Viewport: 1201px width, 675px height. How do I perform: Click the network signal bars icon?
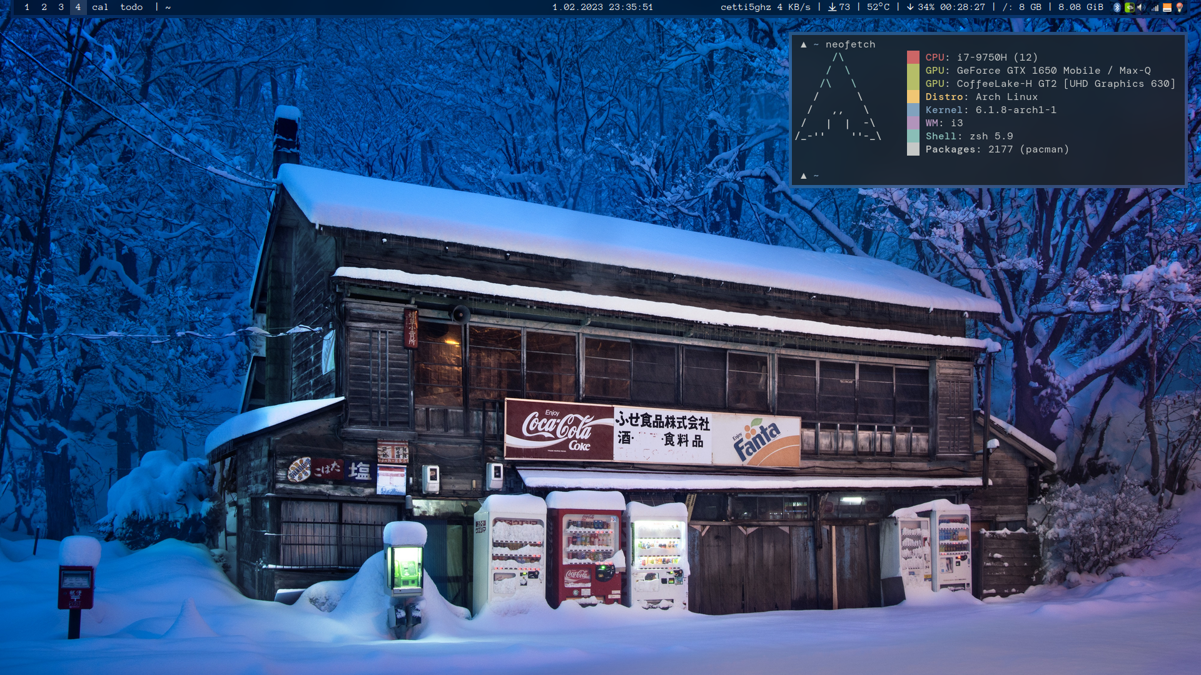[x=1155, y=7]
